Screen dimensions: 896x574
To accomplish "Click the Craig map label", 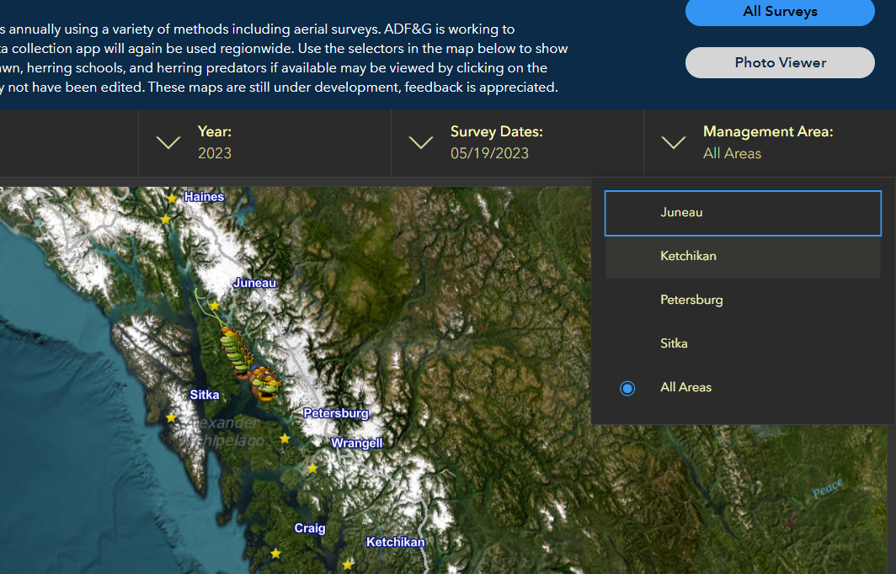I will (310, 529).
